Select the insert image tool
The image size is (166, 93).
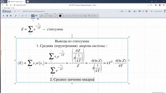click(36, 16)
